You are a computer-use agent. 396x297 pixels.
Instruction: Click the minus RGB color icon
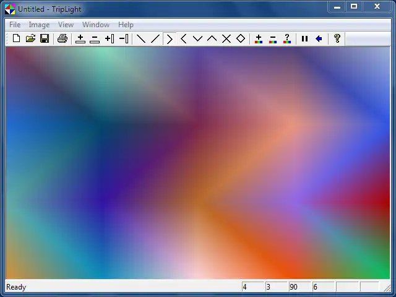click(273, 38)
